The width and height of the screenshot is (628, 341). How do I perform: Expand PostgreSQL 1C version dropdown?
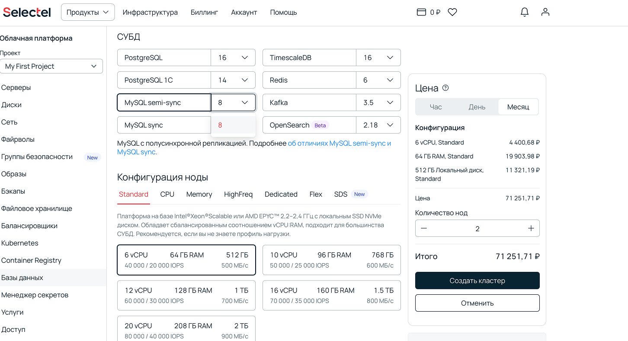(233, 80)
